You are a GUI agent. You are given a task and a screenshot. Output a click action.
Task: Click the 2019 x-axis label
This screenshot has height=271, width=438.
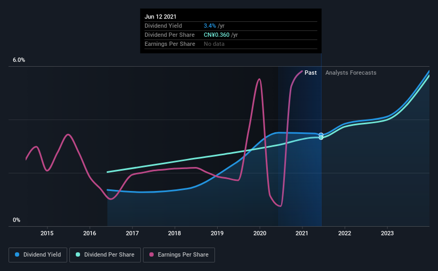(217, 233)
